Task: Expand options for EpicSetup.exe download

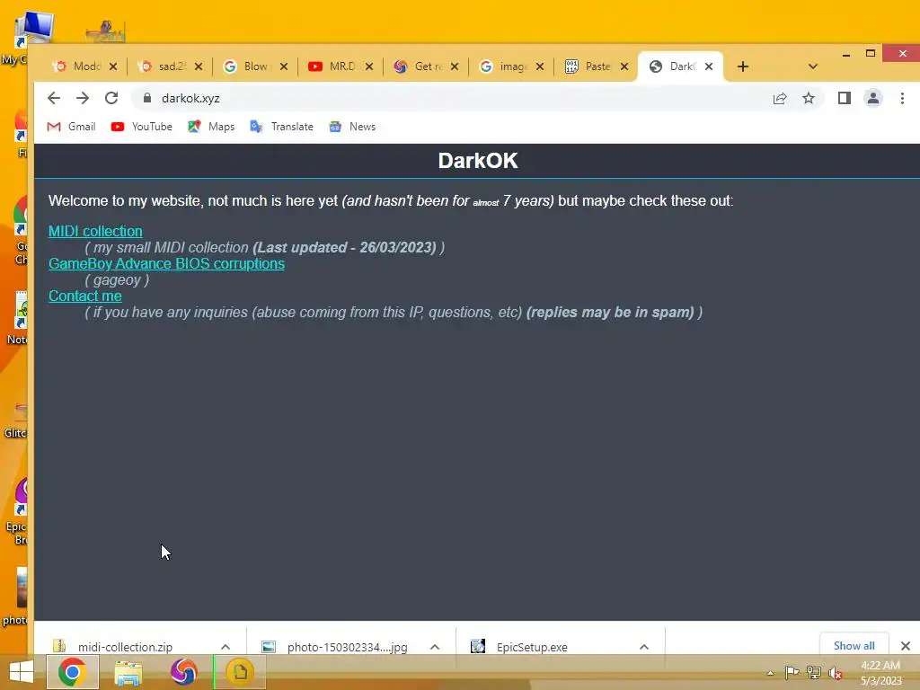Action: 643,647
